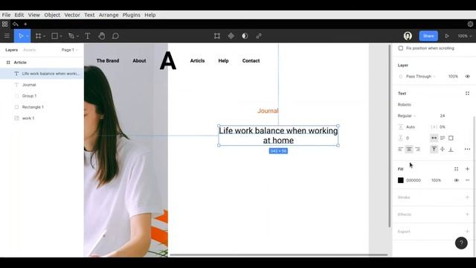The width and height of the screenshot is (476, 268).
Task: Click the Edit object icon in toolbar
Action: click(217, 36)
